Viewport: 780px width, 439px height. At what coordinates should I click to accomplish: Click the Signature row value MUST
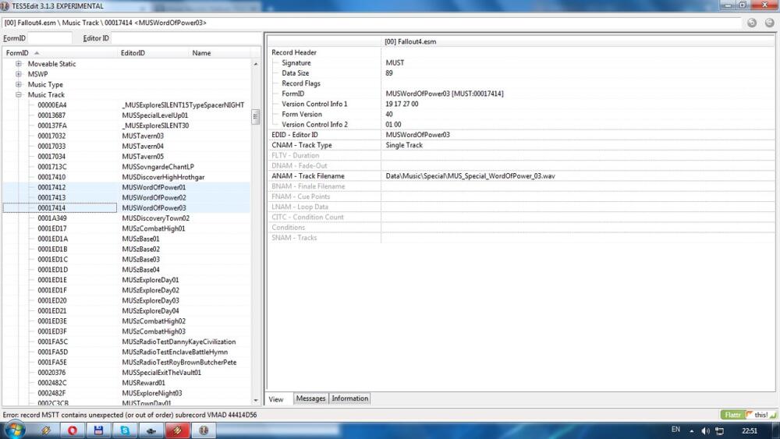tap(395, 62)
